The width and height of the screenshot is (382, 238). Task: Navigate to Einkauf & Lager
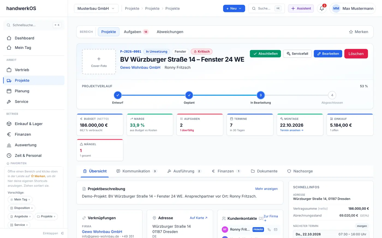click(x=34, y=124)
